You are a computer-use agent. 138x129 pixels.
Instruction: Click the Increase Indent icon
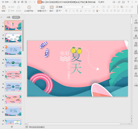coord(118,7)
